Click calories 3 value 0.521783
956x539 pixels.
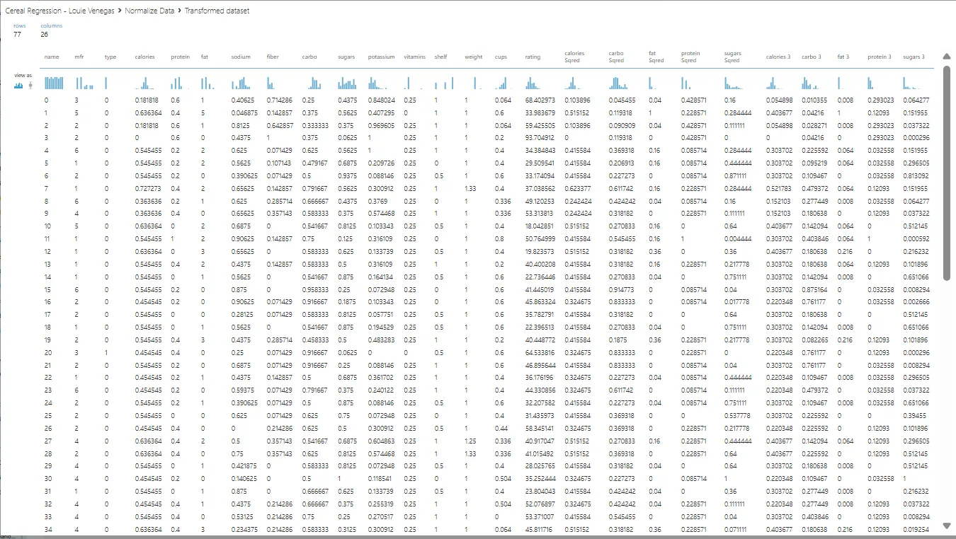780,188
